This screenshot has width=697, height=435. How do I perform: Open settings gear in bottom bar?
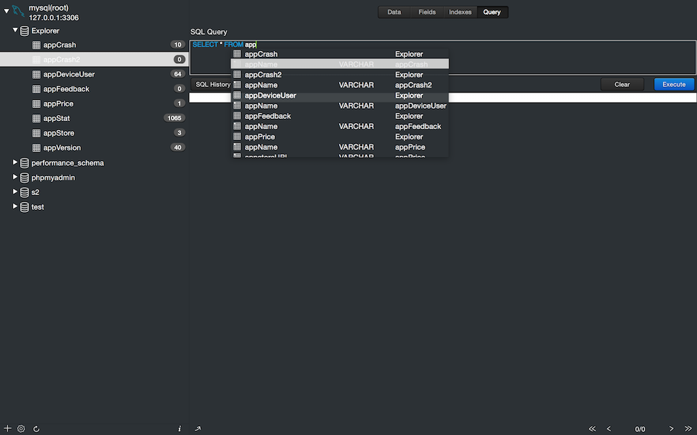pos(21,429)
